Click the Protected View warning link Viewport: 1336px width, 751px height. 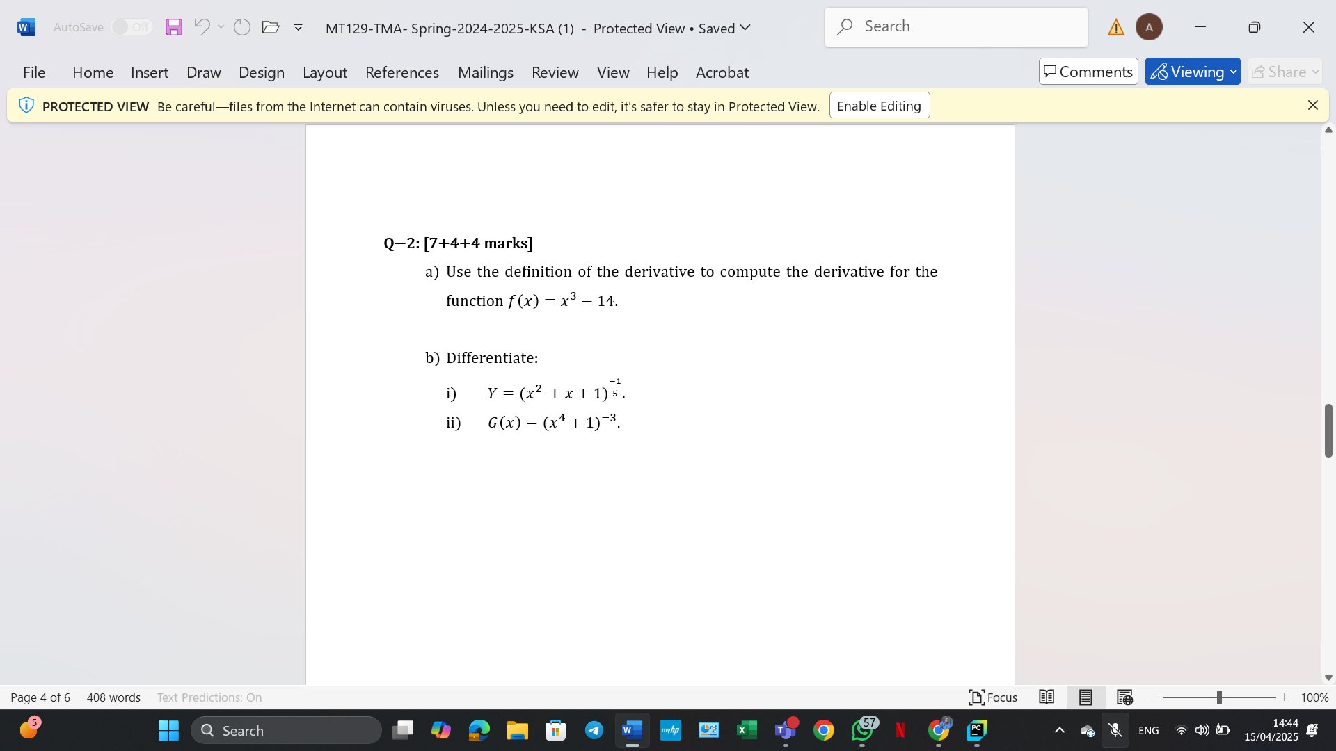coord(488,106)
